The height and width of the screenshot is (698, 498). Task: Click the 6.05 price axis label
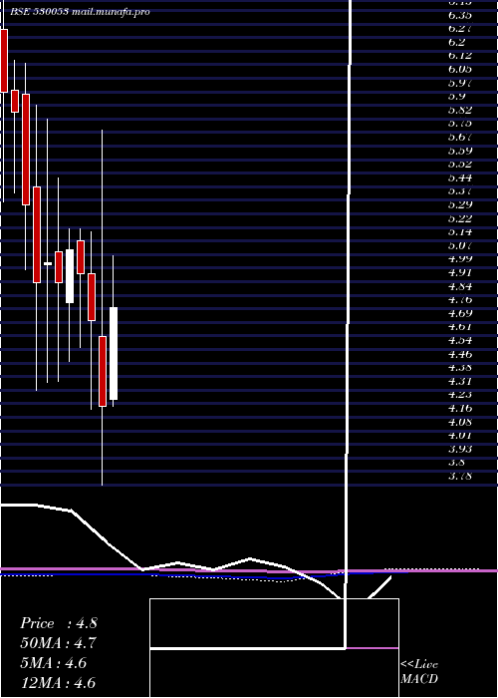[460, 70]
